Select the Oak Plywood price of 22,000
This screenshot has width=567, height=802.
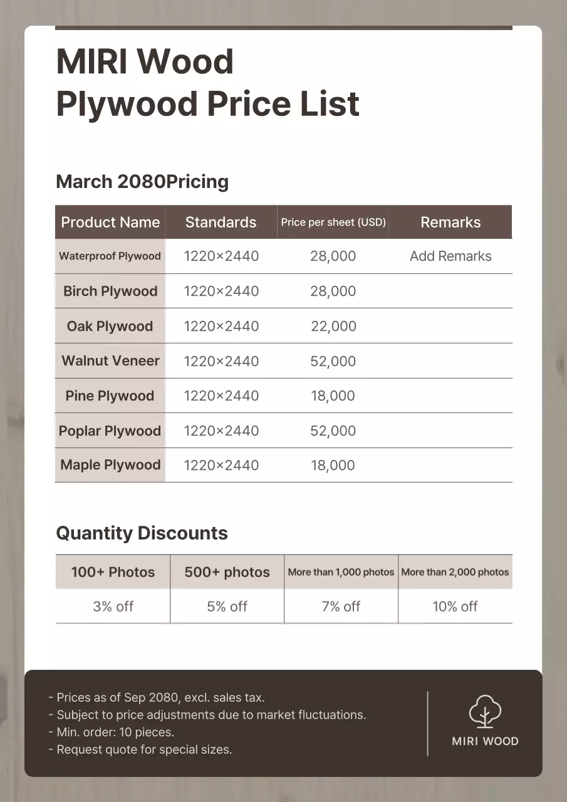pyautogui.click(x=333, y=326)
